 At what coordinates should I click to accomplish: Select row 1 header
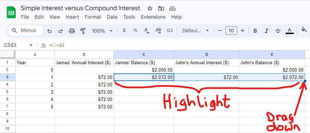pyautogui.click(x=7, y=62)
